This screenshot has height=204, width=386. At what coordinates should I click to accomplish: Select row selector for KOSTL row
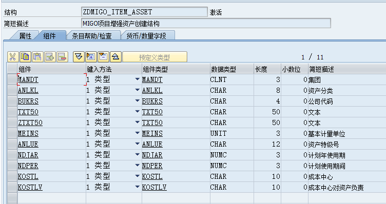coord(12,176)
